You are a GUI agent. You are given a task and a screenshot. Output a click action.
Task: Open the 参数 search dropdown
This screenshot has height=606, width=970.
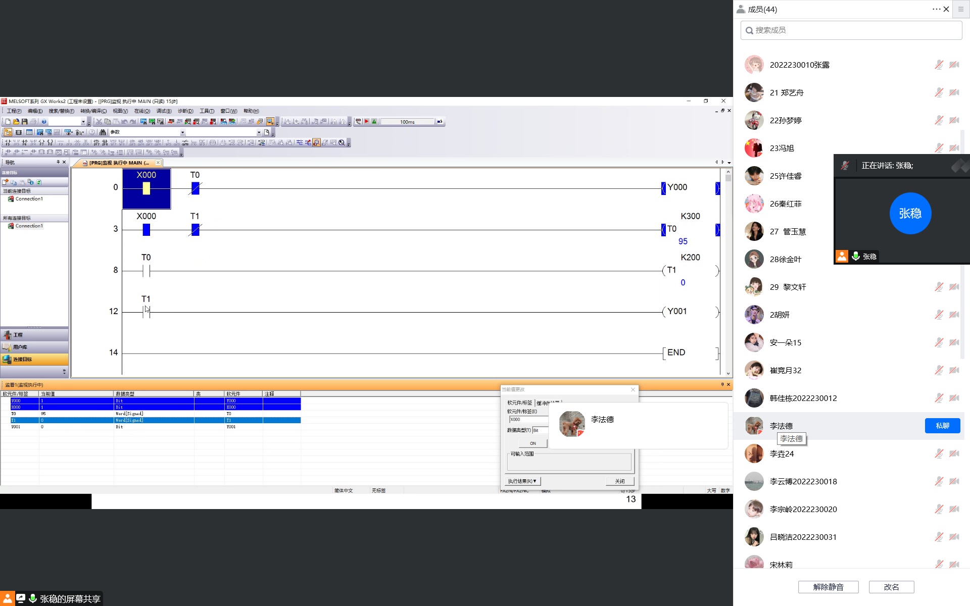click(x=182, y=132)
